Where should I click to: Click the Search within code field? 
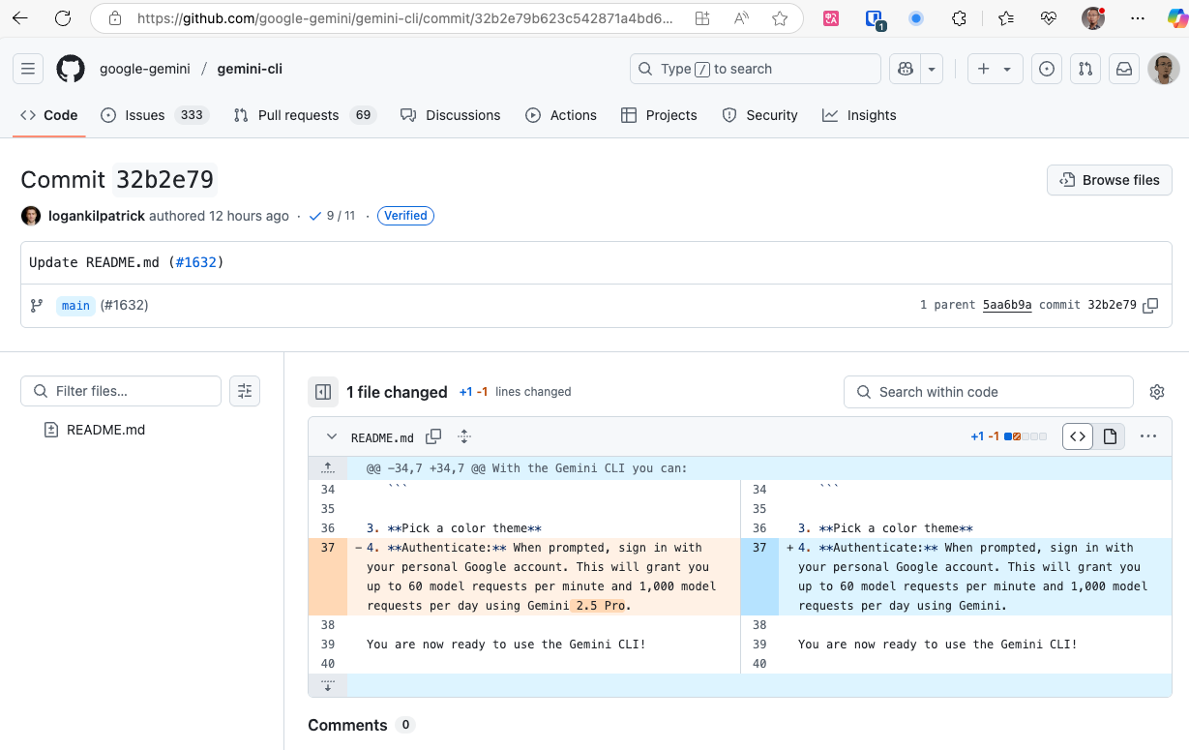click(989, 392)
